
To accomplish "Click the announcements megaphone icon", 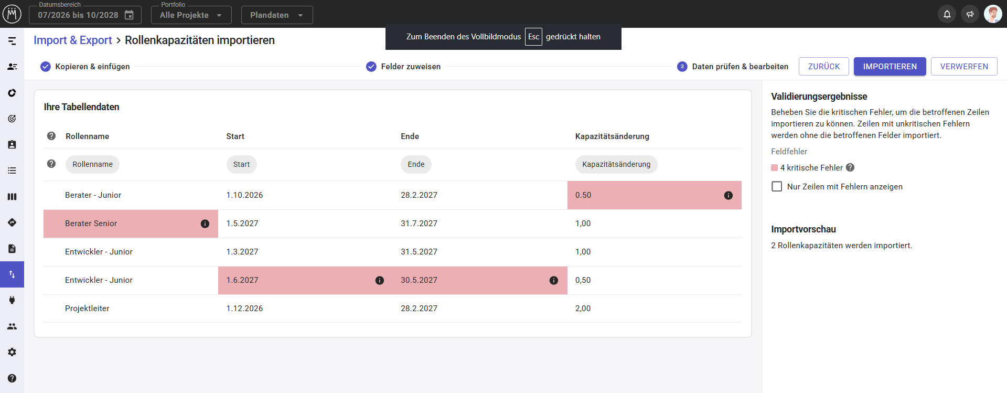I will 970,14.
